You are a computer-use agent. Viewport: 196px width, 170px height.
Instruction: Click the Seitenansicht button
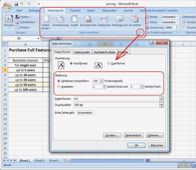coord(133,135)
